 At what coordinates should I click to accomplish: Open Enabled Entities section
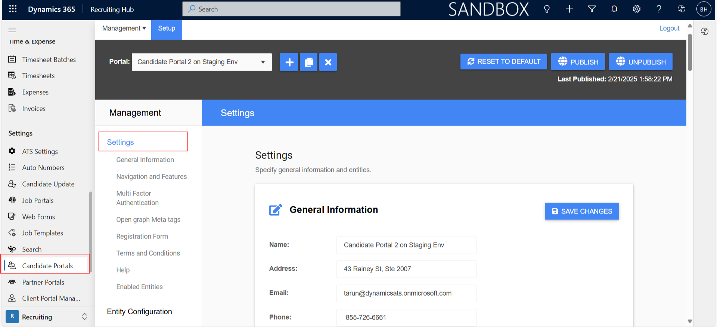139,287
